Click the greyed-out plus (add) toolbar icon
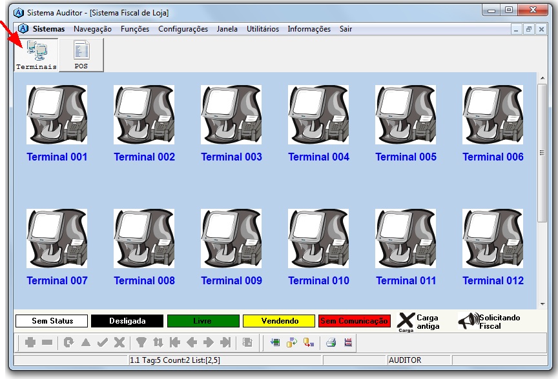The height and width of the screenshot is (379, 558). (x=30, y=343)
